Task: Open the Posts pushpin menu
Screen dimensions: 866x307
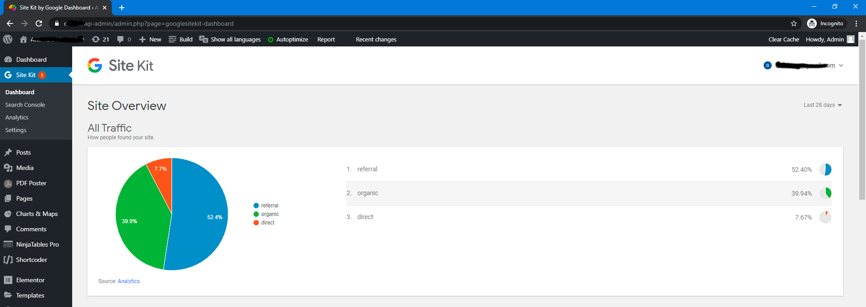Action: coord(8,152)
